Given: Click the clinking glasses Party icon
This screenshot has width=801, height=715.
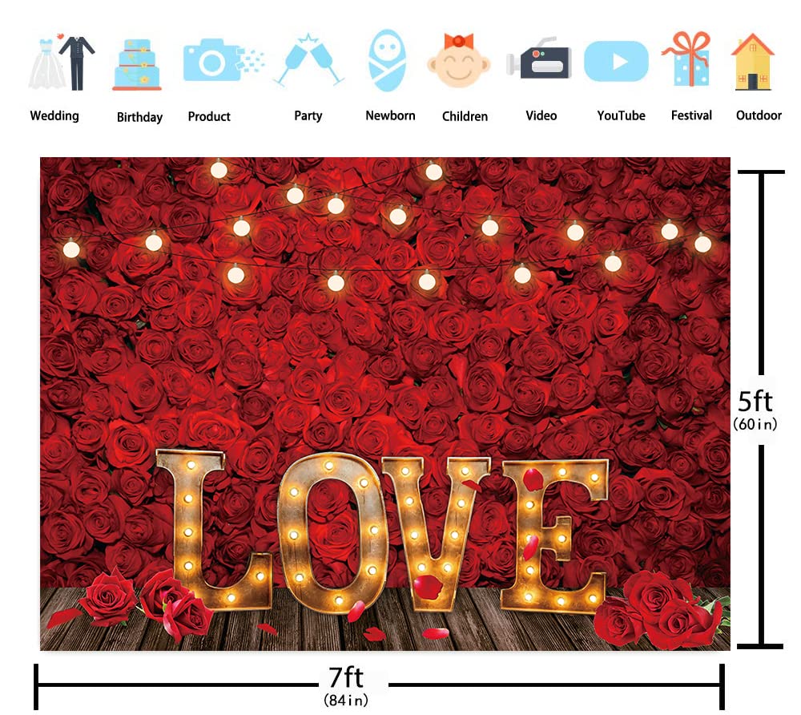Looking at the screenshot, I should point(308,60).
